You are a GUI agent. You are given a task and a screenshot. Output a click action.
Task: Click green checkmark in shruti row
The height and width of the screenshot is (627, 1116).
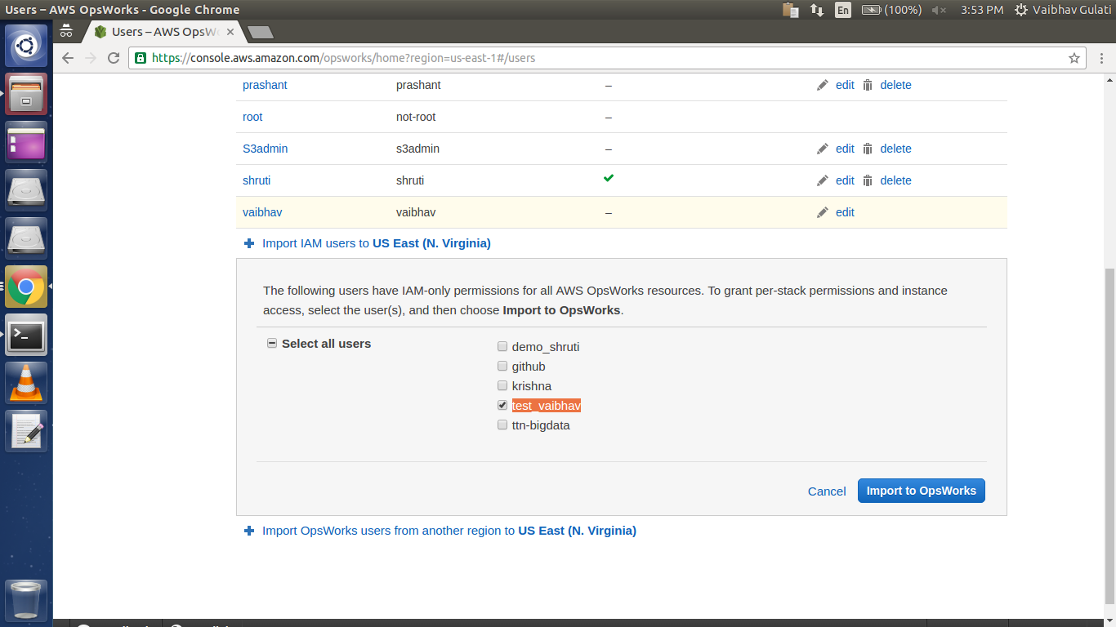tap(609, 178)
